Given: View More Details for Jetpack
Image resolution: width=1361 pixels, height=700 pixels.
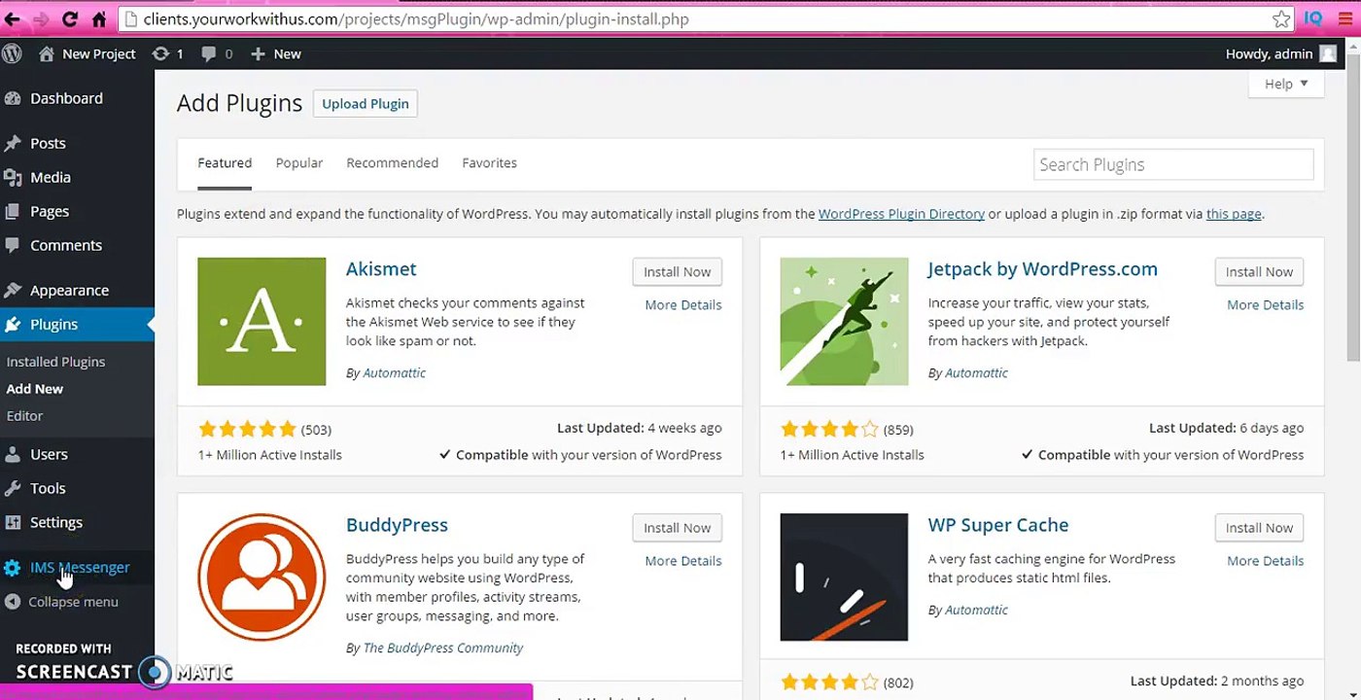Looking at the screenshot, I should tap(1265, 305).
